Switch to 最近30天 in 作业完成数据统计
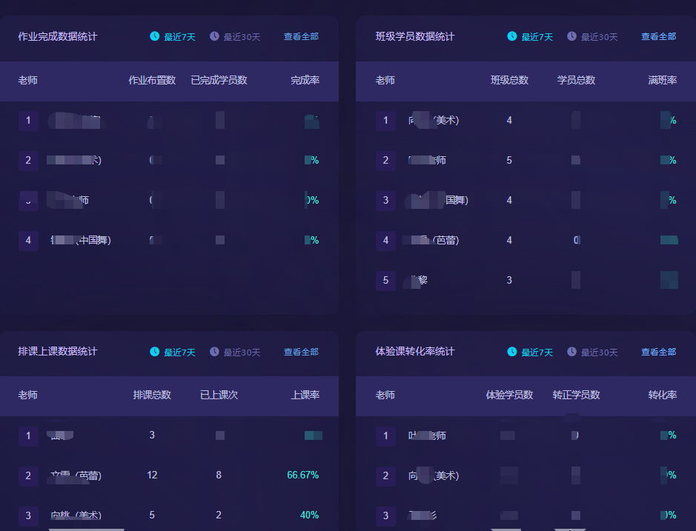 pyautogui.click(x=242, y=37)
